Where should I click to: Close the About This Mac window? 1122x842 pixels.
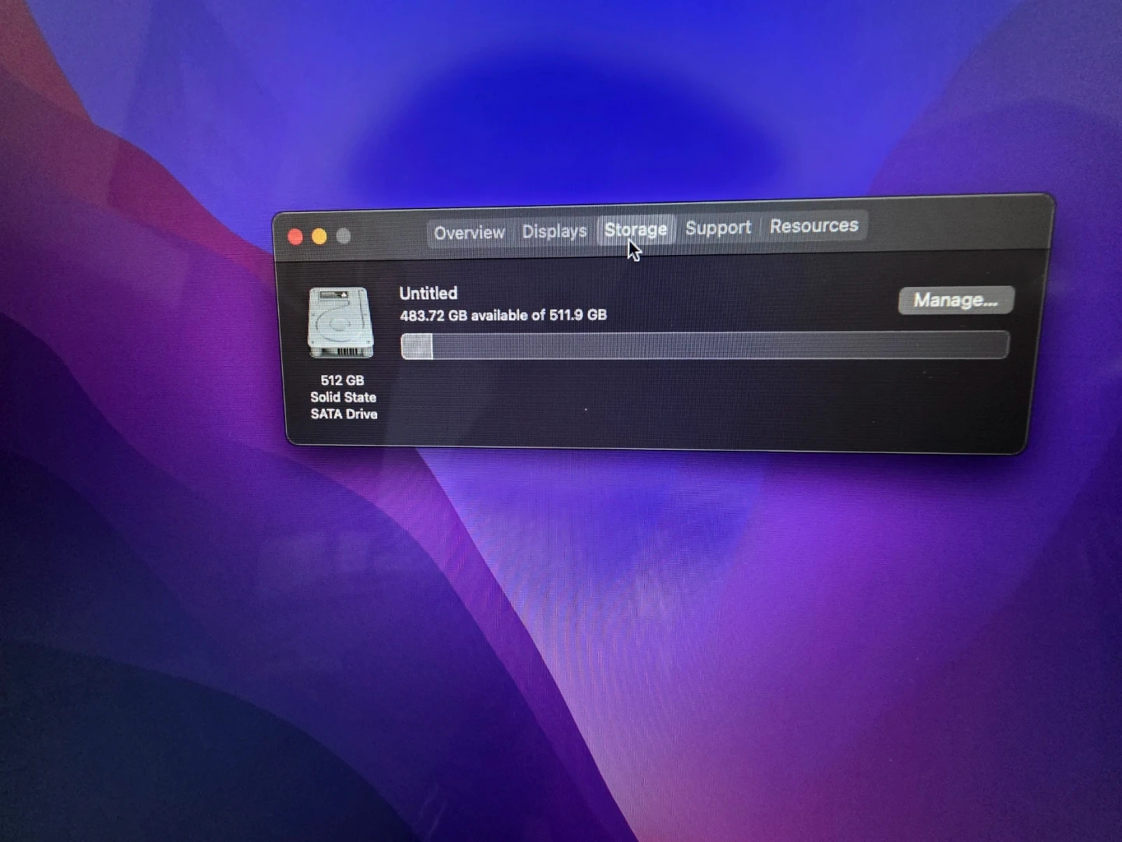[x=295, y=237]
